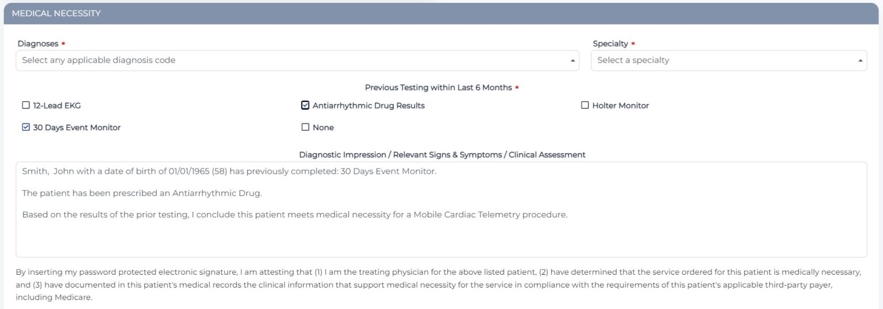Uncheck the Antiarrhythmic Drug Results checkbox

pos(305,105)
